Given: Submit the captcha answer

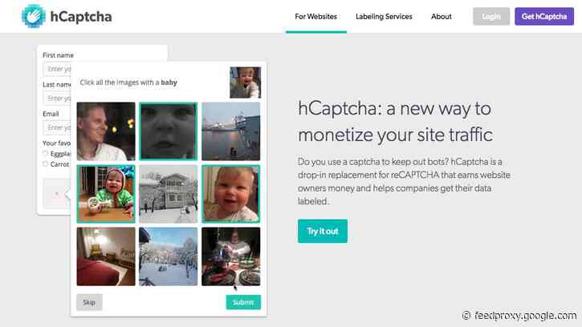Looking at the screenshot, I should [x=243, y=302].
